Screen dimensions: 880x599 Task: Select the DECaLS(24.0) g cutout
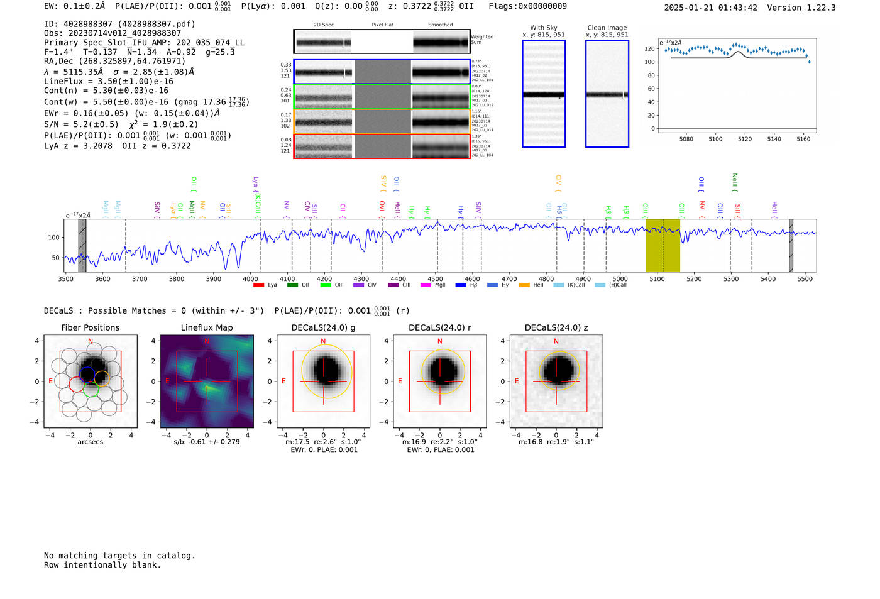[x=323, y=382]
